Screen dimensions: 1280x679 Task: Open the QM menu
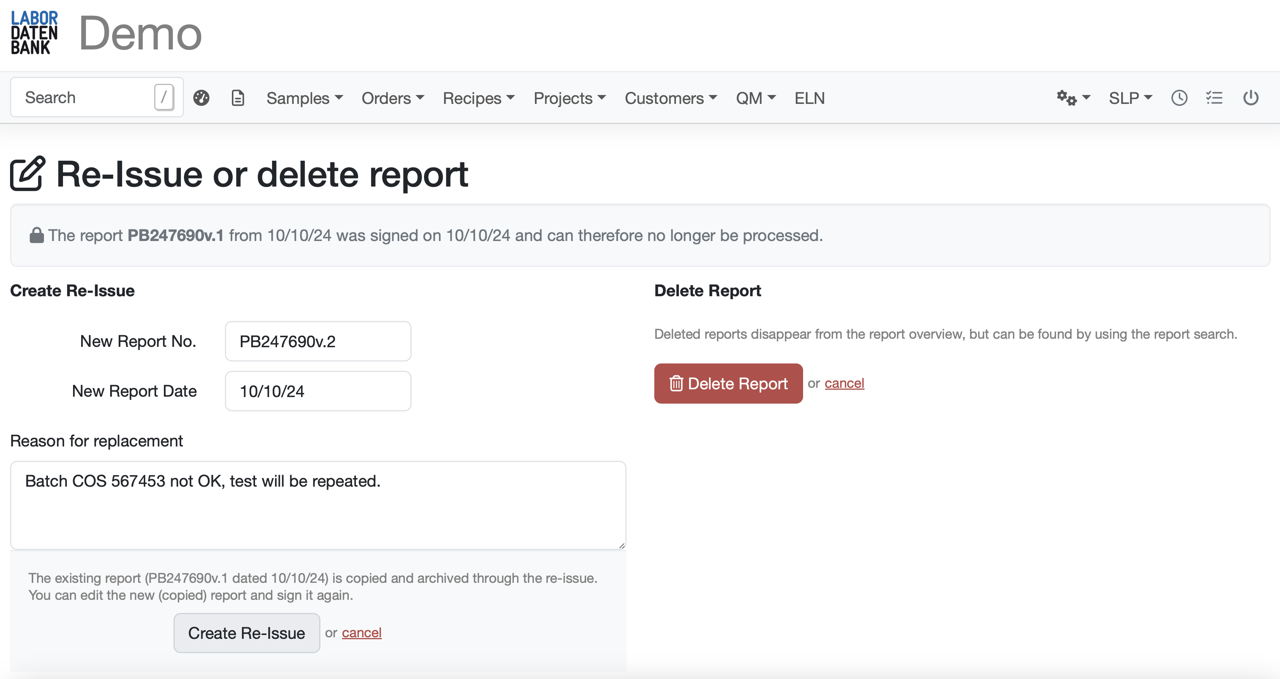tap(755, 98)
